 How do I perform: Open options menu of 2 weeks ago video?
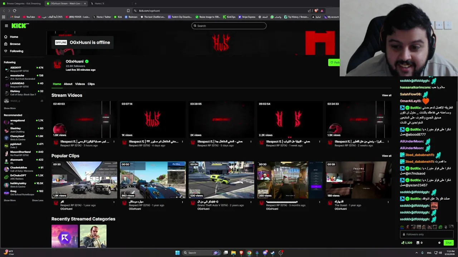(388, 142)
